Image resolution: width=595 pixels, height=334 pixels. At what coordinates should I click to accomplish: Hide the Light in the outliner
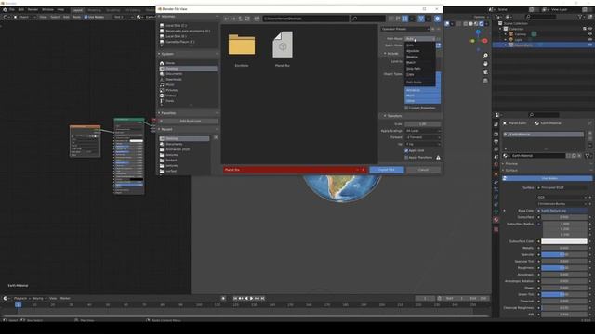590,39
